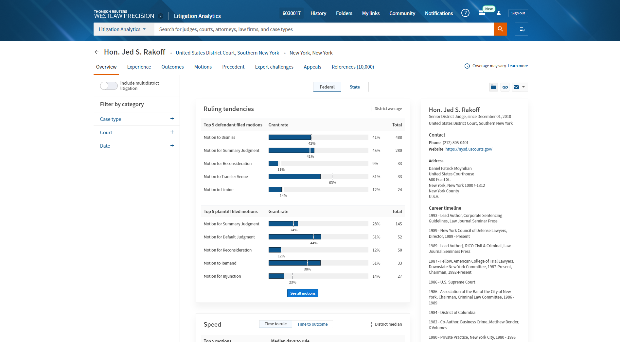Click the user profile icon
The width and height of the screenshot is (620, 342).
click(x=499, y=13)
